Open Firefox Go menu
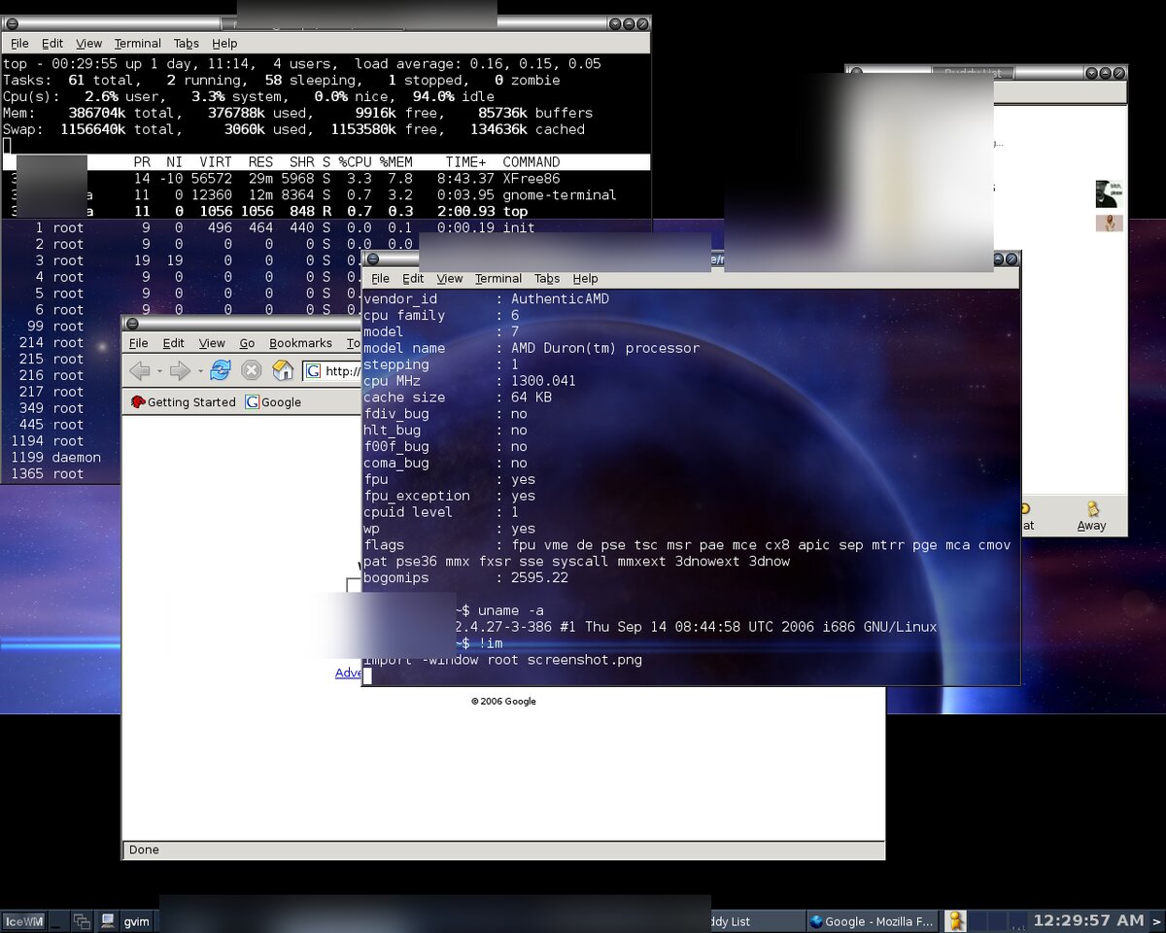The image size is (1166, 933). [x=247, y=343]
